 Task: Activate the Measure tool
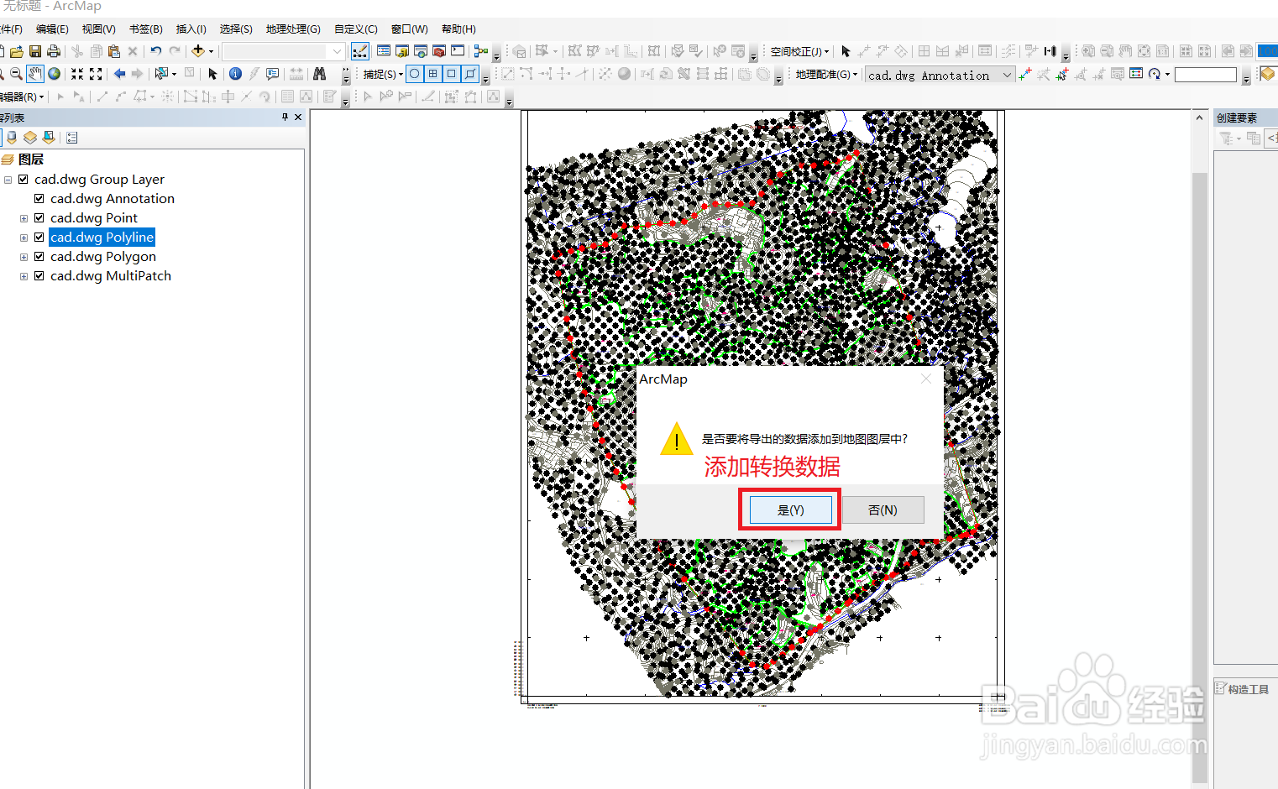(x=296, y=74)
